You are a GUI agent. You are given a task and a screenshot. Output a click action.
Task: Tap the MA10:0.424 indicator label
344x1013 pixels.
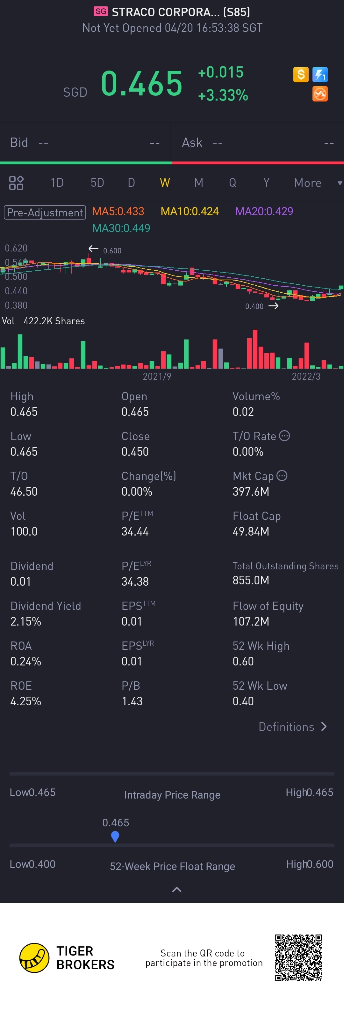point(190,212)
